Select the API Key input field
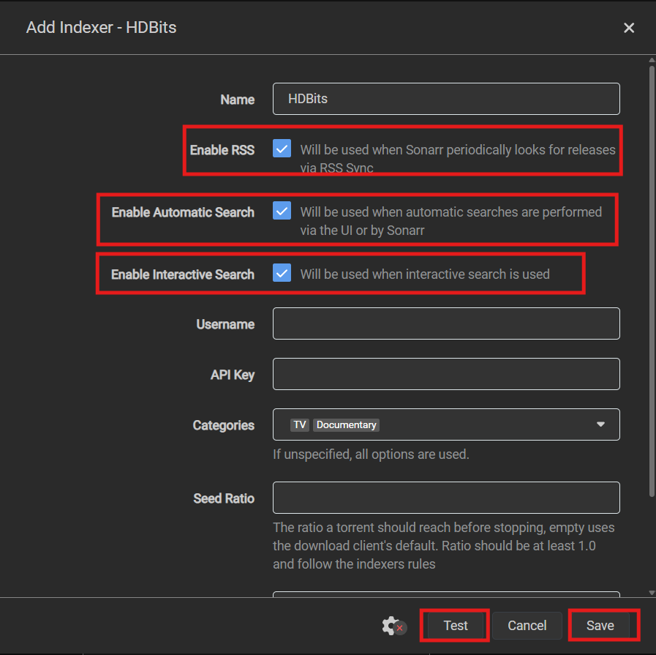The height and width of the screenshot is (655, 656). [446, 374]
